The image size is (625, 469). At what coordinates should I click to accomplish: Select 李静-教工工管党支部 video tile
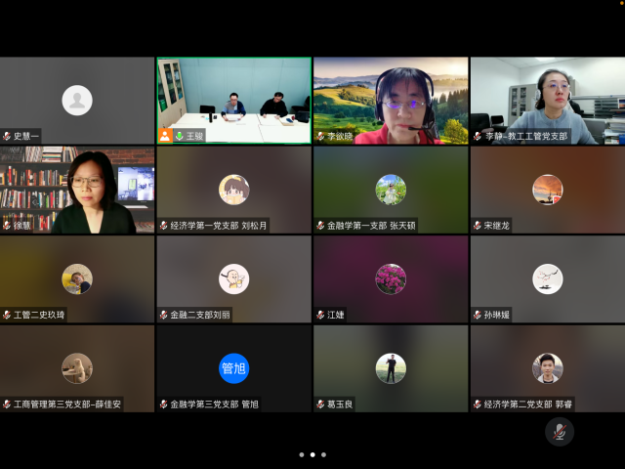pyautogui.click(x=547, y=100)
